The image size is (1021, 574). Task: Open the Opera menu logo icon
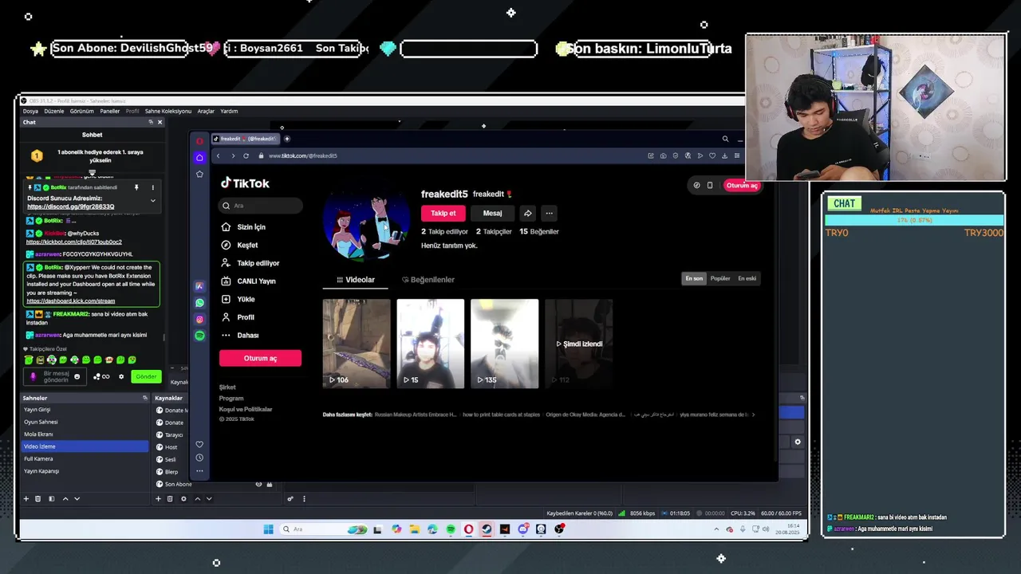[199, 141]
